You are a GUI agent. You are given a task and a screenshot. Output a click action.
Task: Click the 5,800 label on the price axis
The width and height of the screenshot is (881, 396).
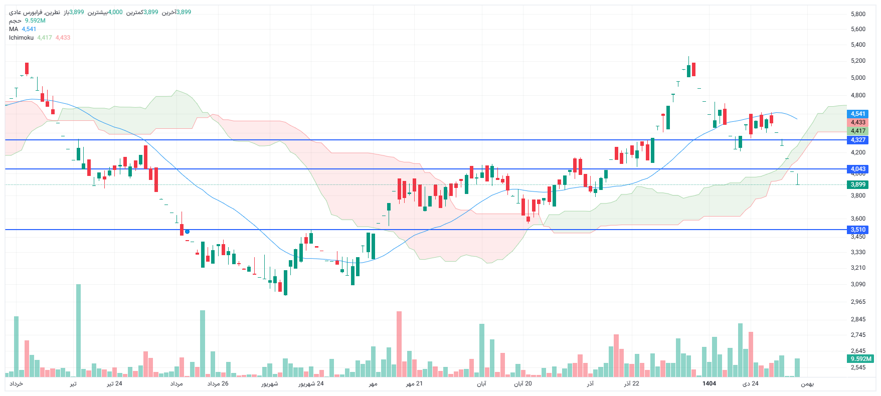click(858, 14)
